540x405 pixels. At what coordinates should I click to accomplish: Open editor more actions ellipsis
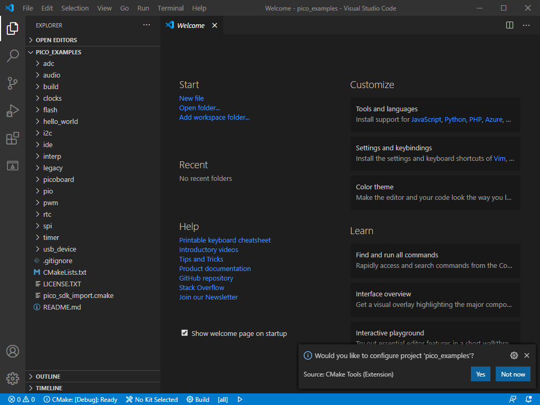coord(526,25)
